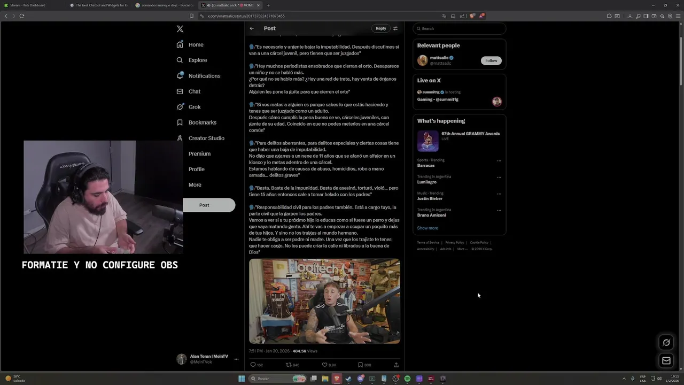Open Privacy Policy footer link

point(454,242)
